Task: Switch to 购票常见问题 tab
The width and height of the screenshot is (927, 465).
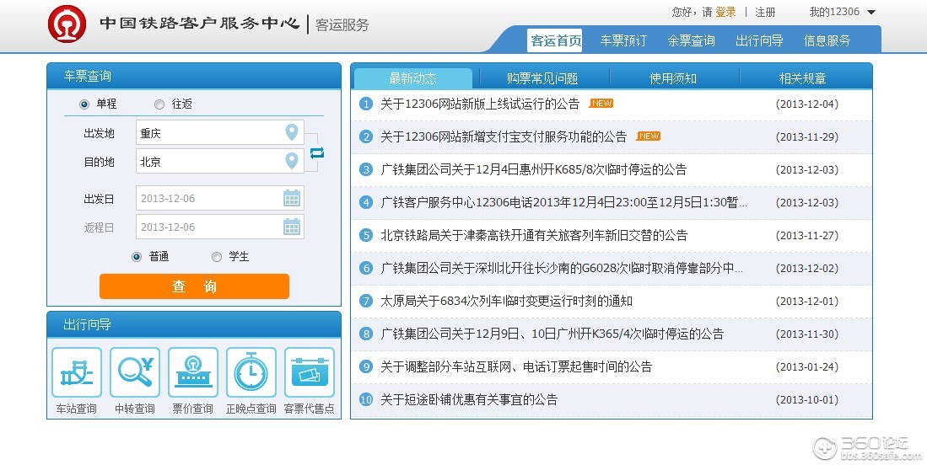Action: [542, 77]
